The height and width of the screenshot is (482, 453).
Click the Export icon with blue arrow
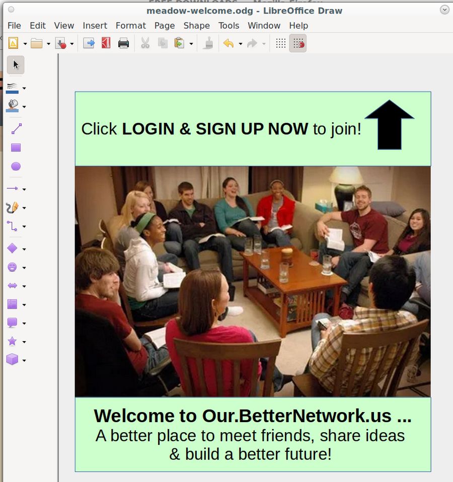89,44
